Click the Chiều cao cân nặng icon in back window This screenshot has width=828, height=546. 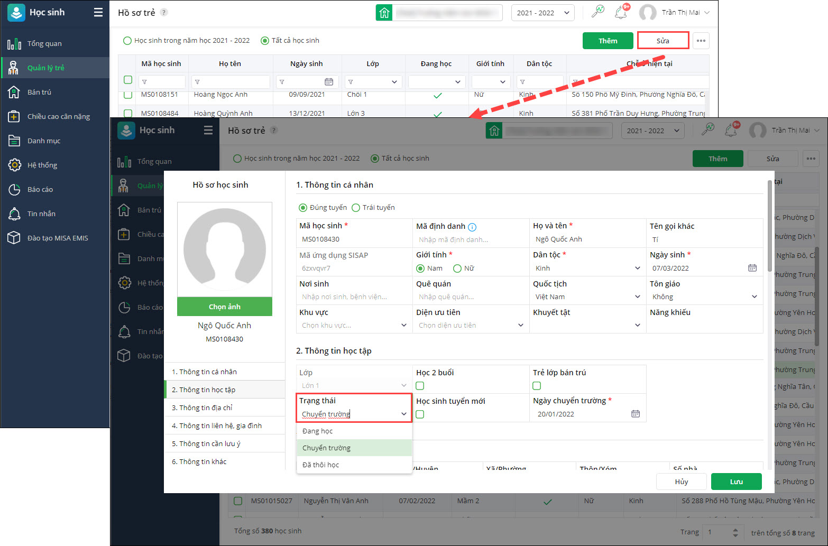click(14, 116)
